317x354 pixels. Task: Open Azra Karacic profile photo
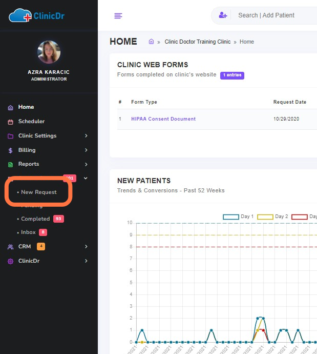pos(49,52)
